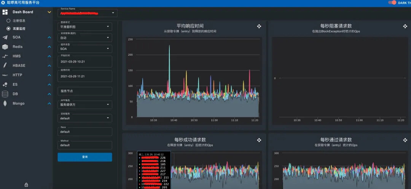The image size is (411, 189).
Task: Click the Dash Board grid icon
Action: tap(5, 12)
